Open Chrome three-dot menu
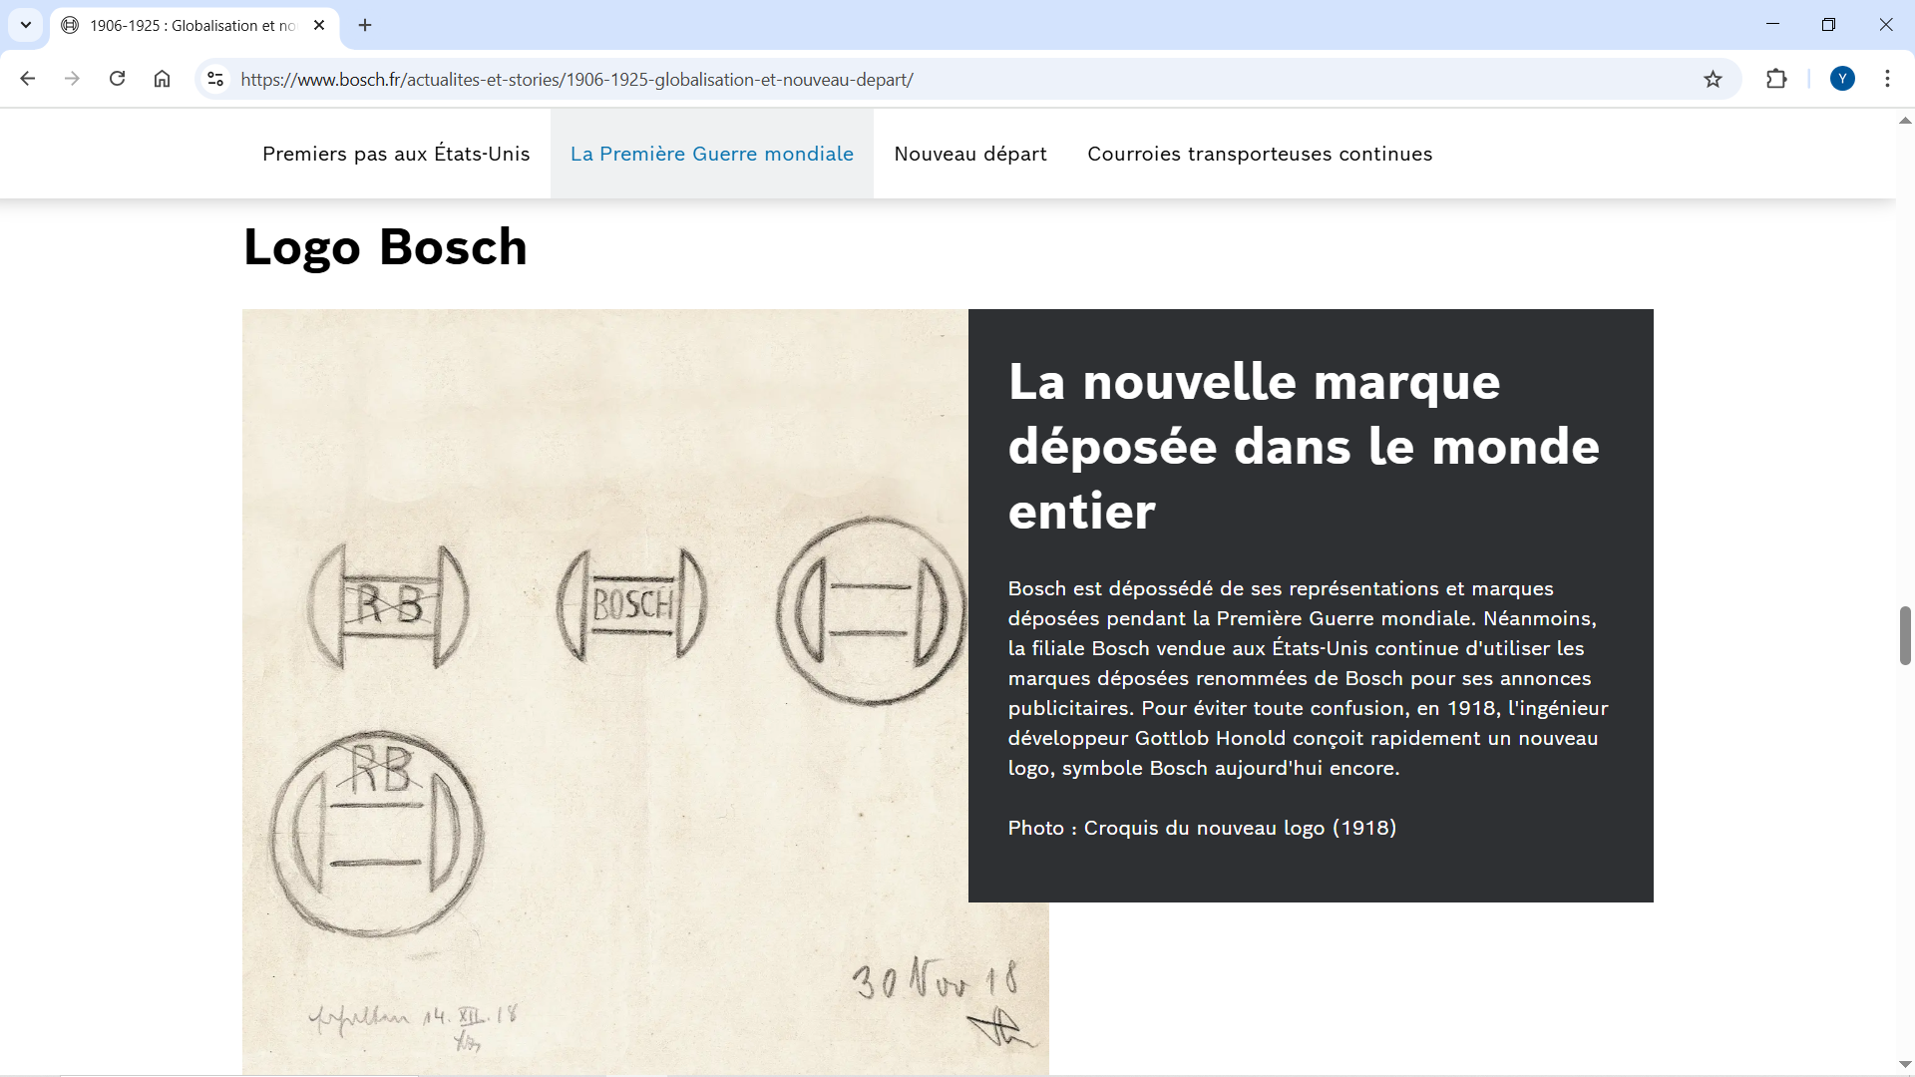Viewport: 1915px width, 1077px height. (x=1887, y=79)
